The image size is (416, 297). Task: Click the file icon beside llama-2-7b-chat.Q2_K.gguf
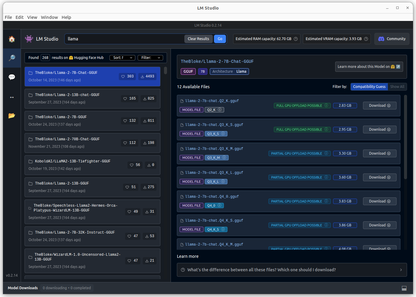pos(182,101)
